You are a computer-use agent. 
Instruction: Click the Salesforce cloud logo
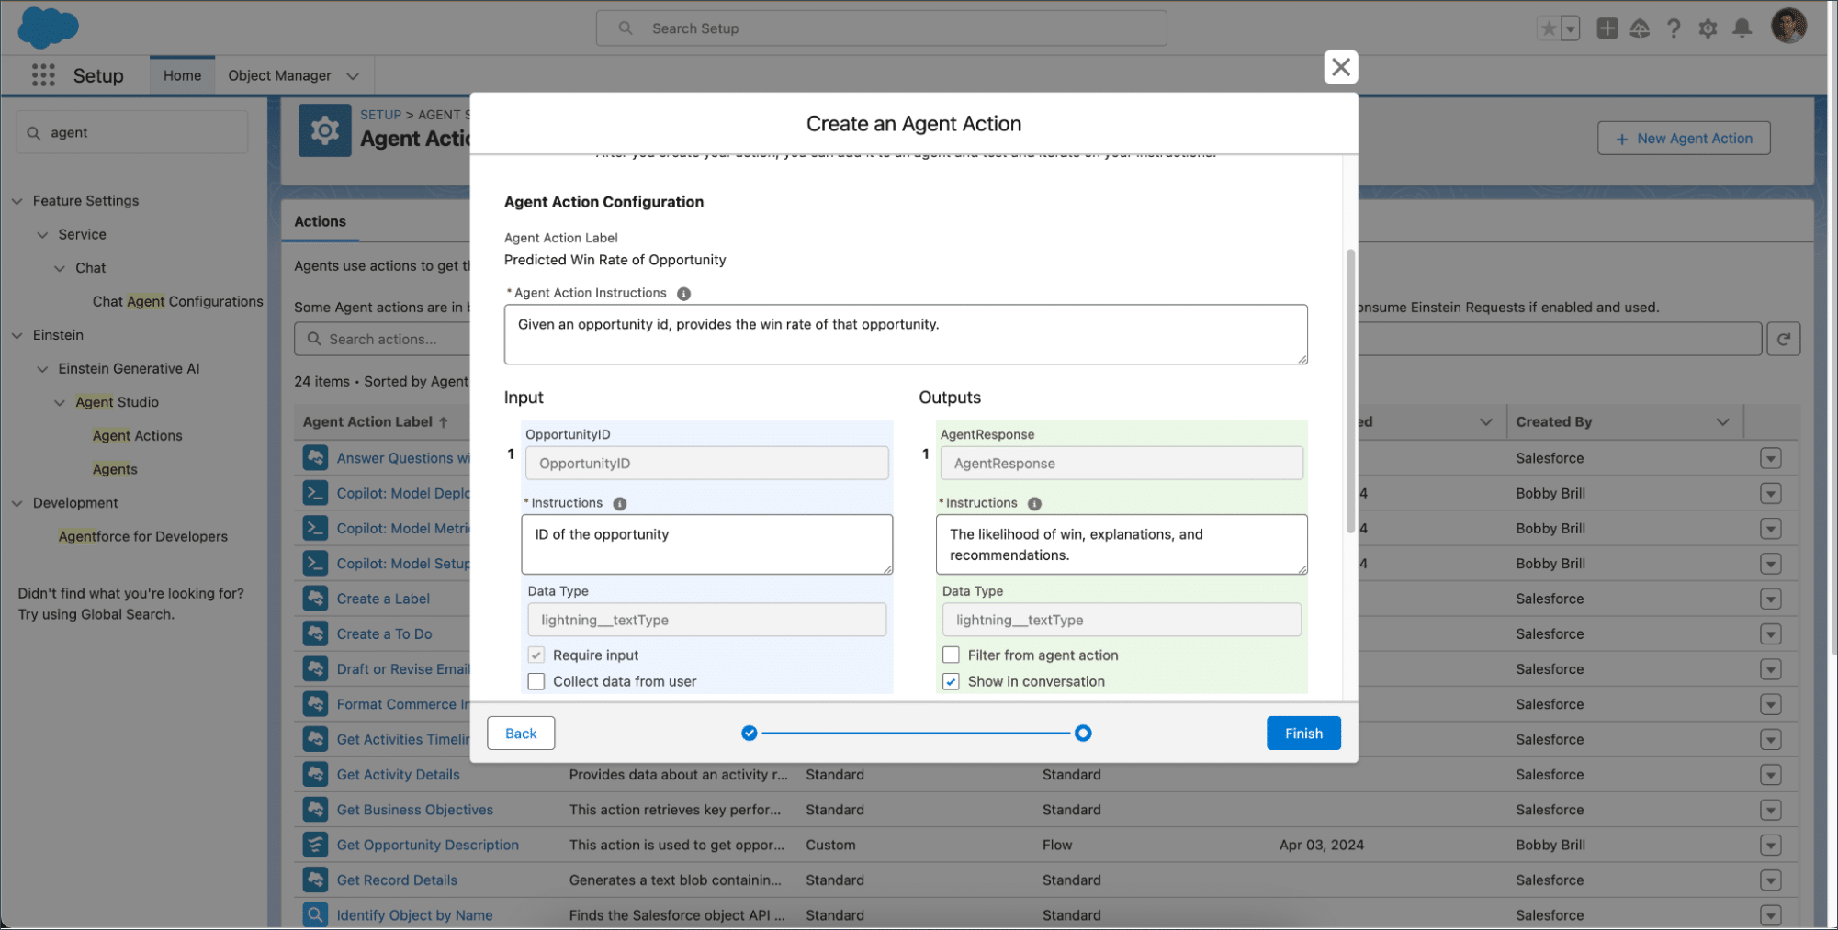48,28
